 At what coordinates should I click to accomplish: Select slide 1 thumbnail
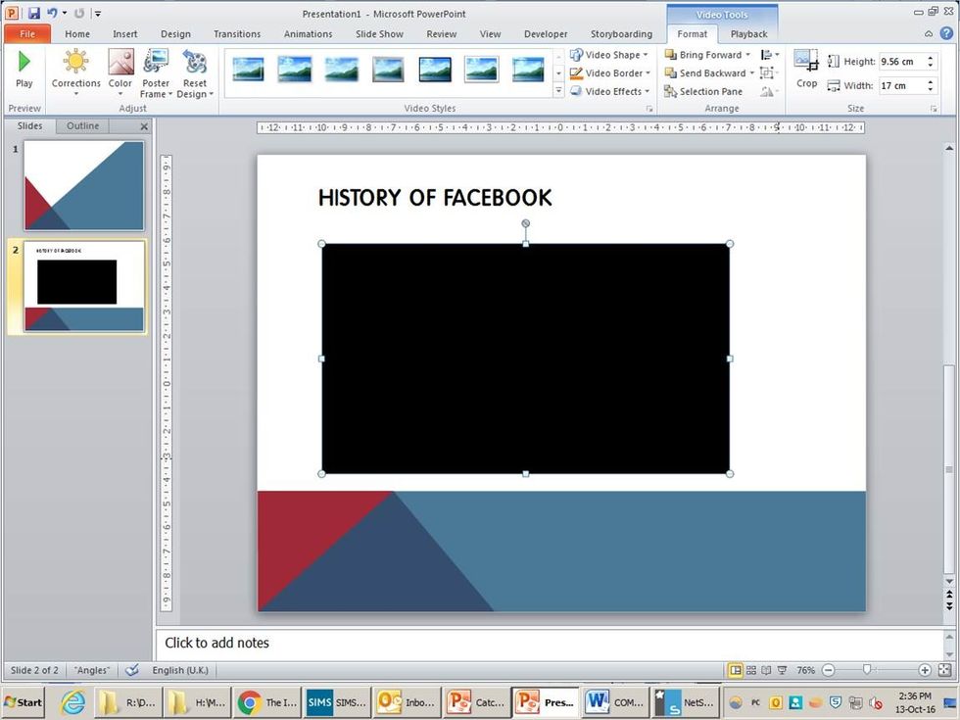[84, 185]
